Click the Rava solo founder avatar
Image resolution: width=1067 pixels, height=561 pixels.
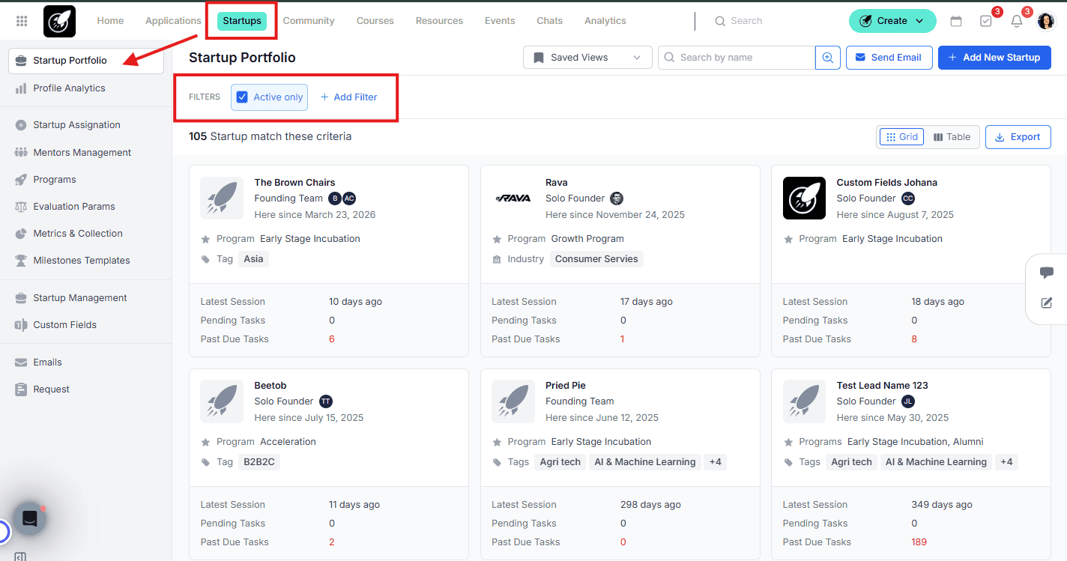point(617,198)
